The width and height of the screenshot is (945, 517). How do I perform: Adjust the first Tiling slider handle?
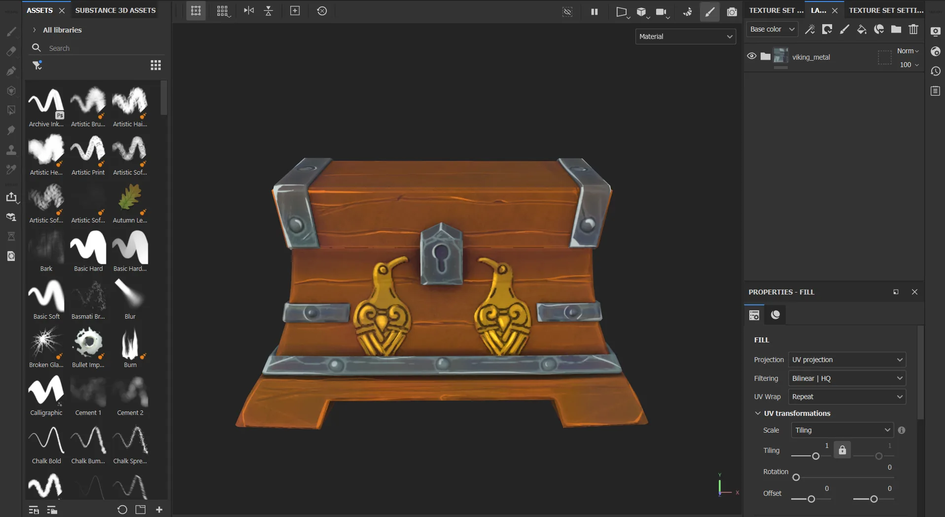(x=815, y=456)
